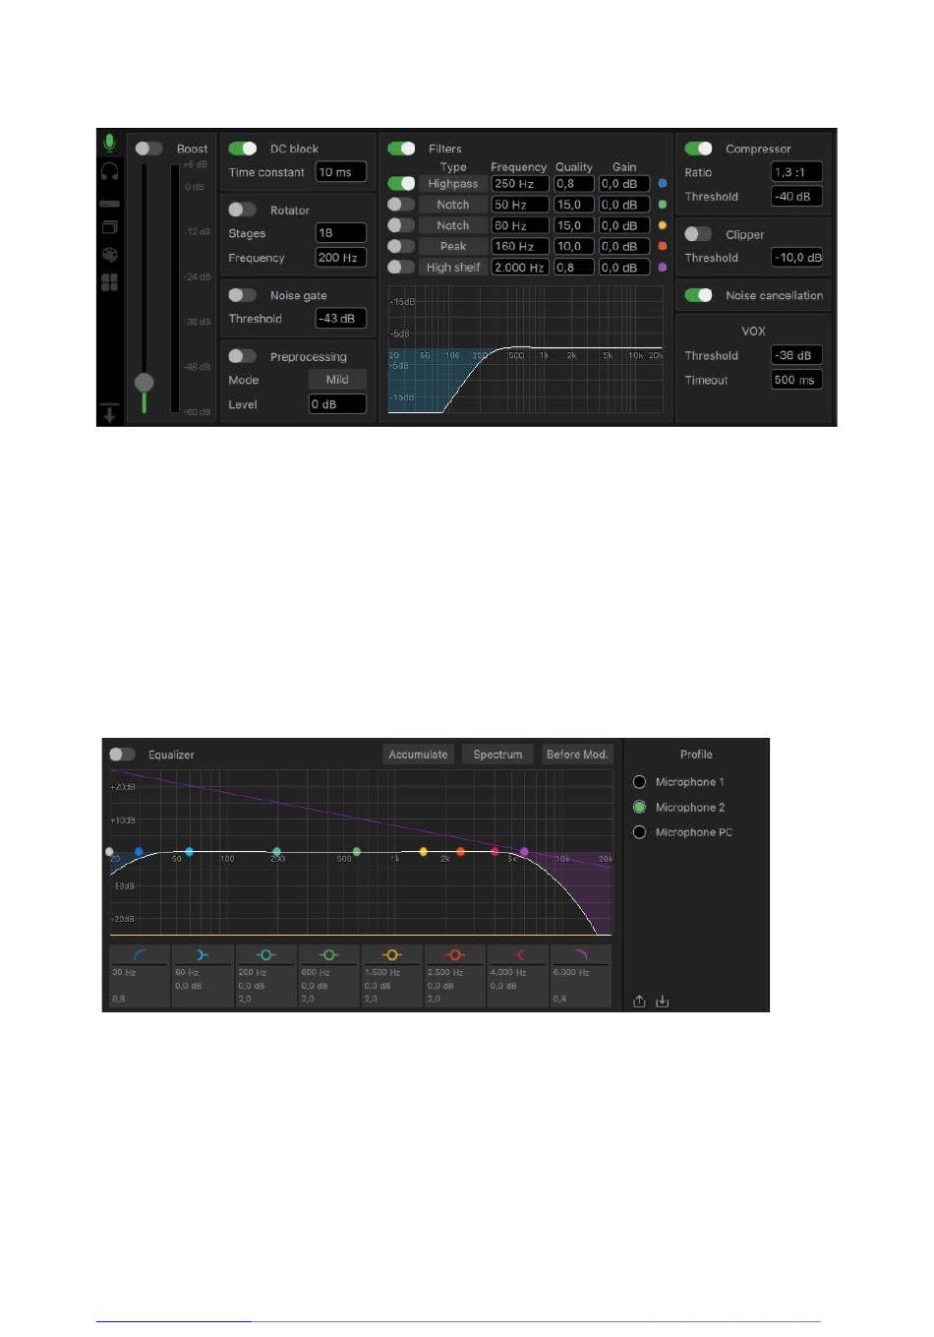Open the microphone settings tab icon
The image size is (934, 1337).
(x=109, y=144)
